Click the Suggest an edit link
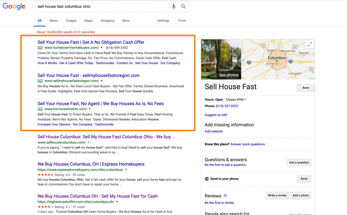The image size is (347, 215). (216, 115)
